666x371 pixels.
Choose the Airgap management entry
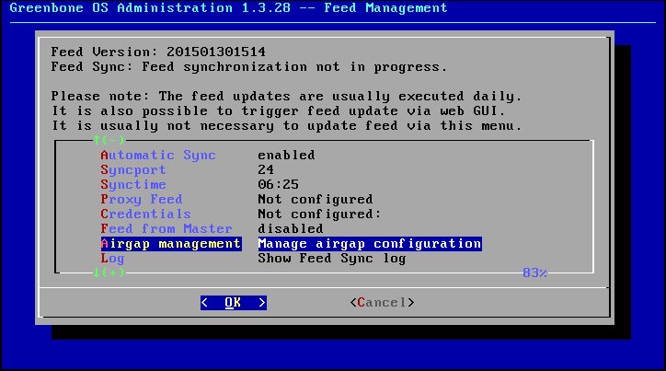pos(171,244)
